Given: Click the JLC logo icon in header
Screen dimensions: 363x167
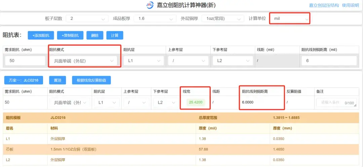Looking at the screenshot, I should pyautogui.click(x=150, y=5).
